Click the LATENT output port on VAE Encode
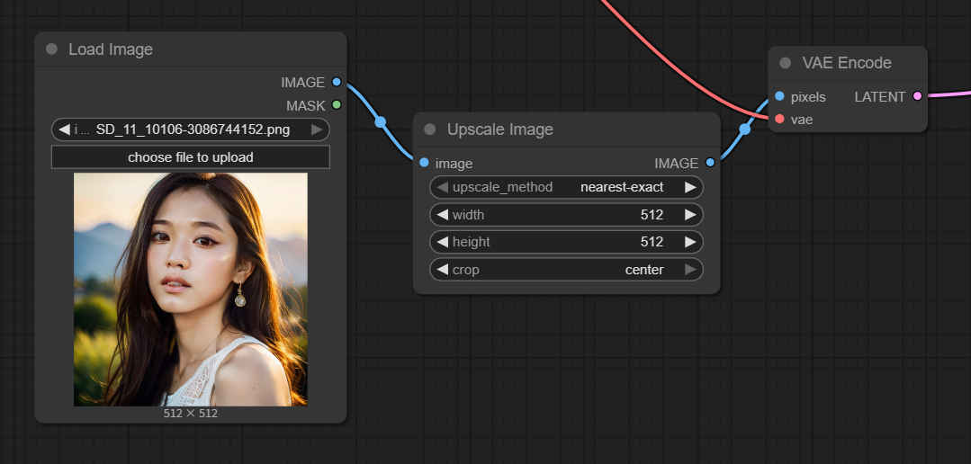 pos(917,96)
